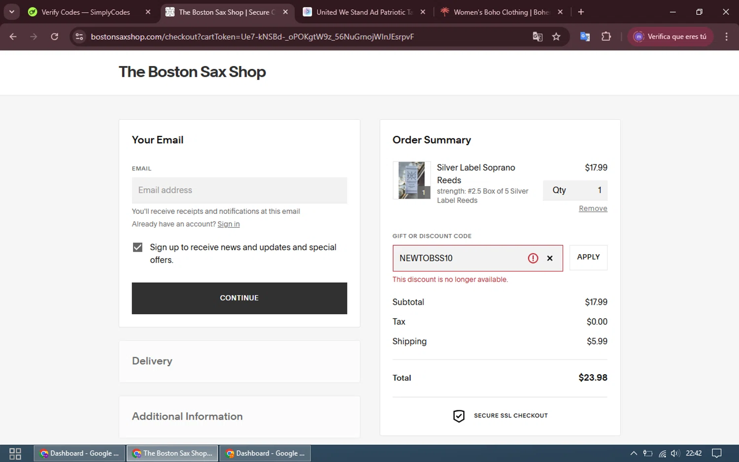This screenshot has width=739, height=462.
Task: Open the Extensions puzzle icon
Action: coord(606,36)
